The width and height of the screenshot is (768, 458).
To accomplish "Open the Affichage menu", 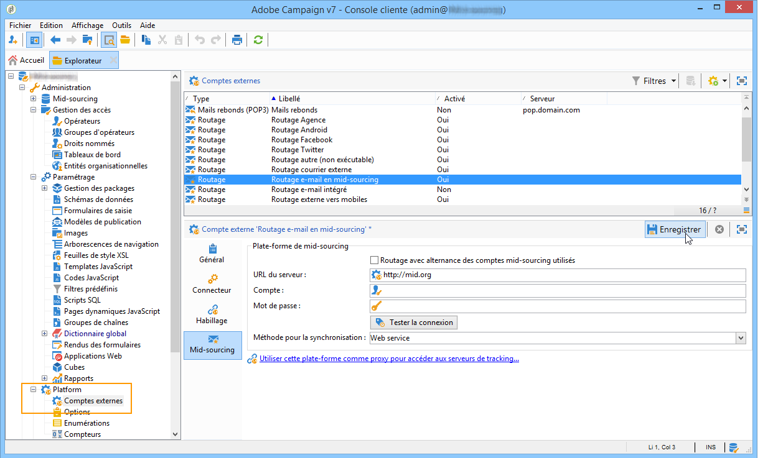I will click(87, 25).
